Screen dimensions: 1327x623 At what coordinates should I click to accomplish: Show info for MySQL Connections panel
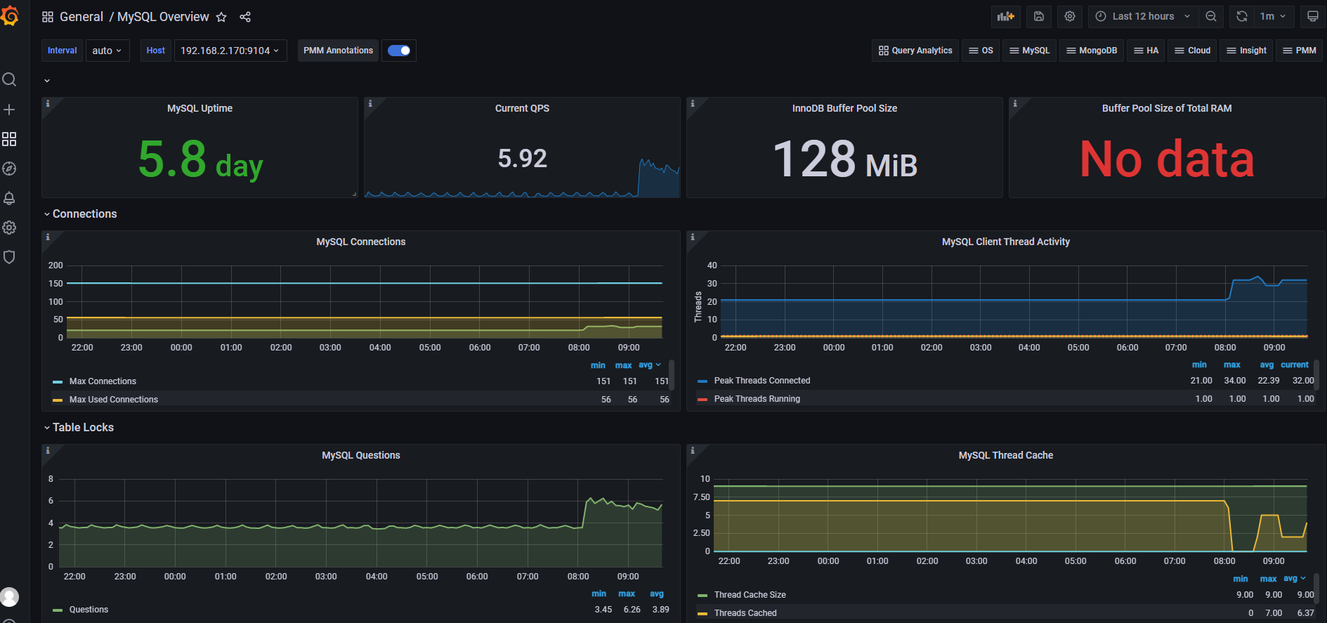pos(48,237)
